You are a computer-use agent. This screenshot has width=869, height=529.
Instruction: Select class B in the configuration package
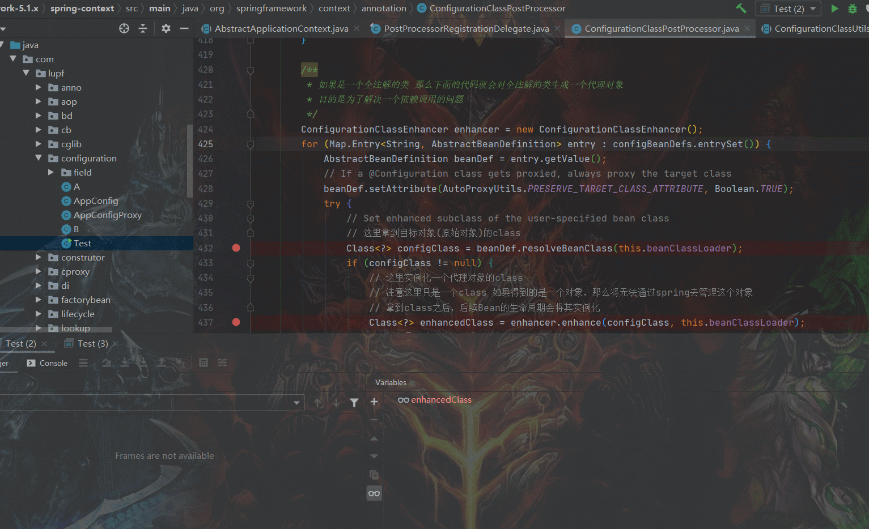coord(76,229)
